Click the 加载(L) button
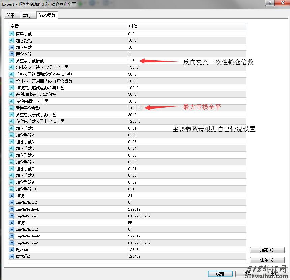290x280 pixels. click(x=267, y=250)
